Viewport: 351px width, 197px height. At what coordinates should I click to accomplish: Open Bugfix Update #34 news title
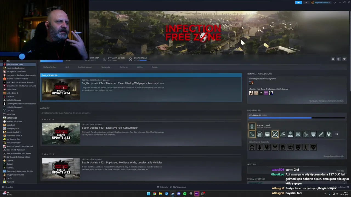tap(123, 83)
